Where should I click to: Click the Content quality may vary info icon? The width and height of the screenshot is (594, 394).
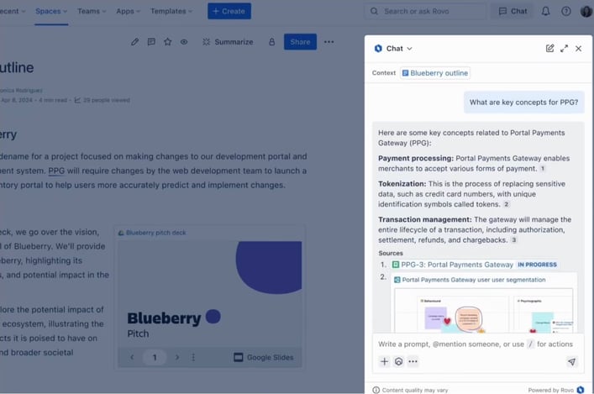click(x=376, y=390)
